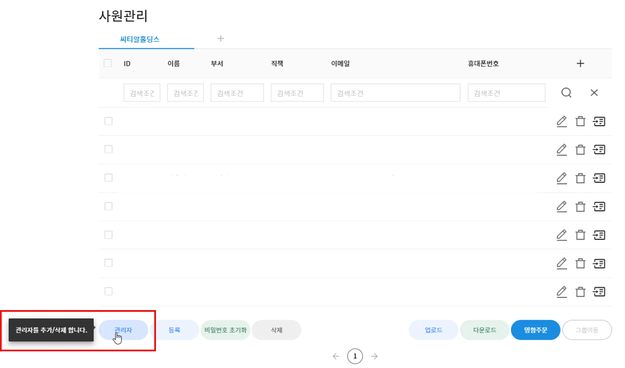Check the seventh employee row checkbox
The width and height of the screenshot is (625, 368).
(108, 291)
